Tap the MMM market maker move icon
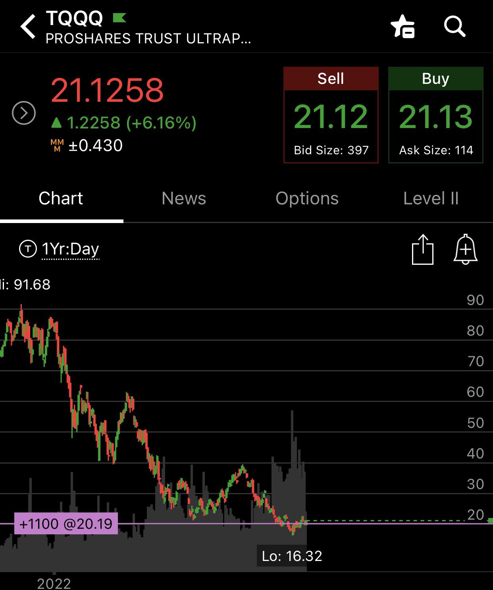 click(57, 146)
